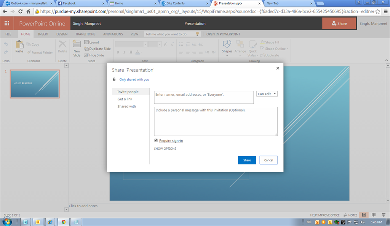Viewport: 390px width, 226px height.
Task: Apply bulleted list in Paragraph group
Action: coord(181,44)
